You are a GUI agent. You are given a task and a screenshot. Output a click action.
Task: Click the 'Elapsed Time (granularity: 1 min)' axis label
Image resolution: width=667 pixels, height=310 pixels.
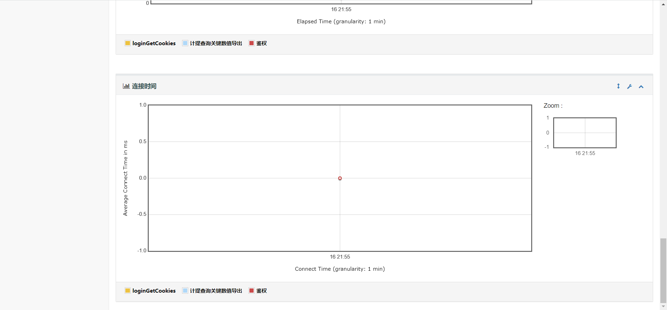click(341, 22)
